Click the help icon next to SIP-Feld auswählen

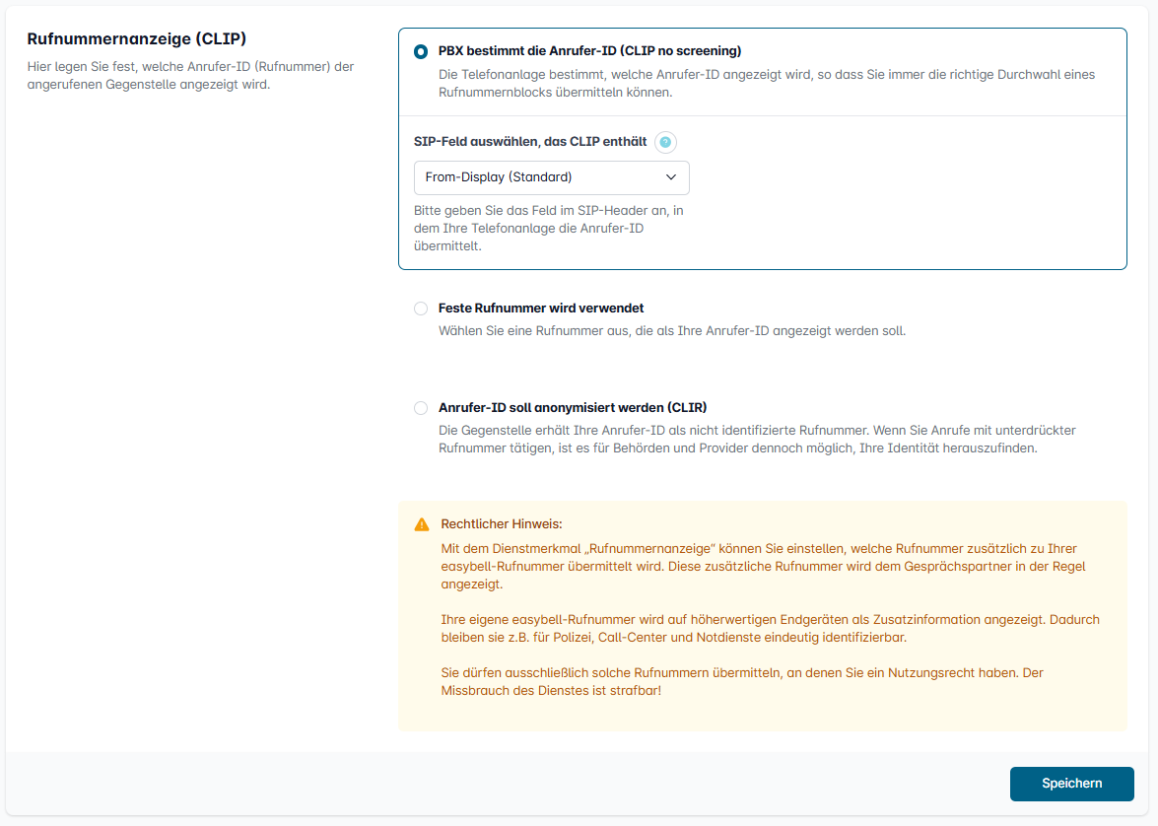(665, 142)
